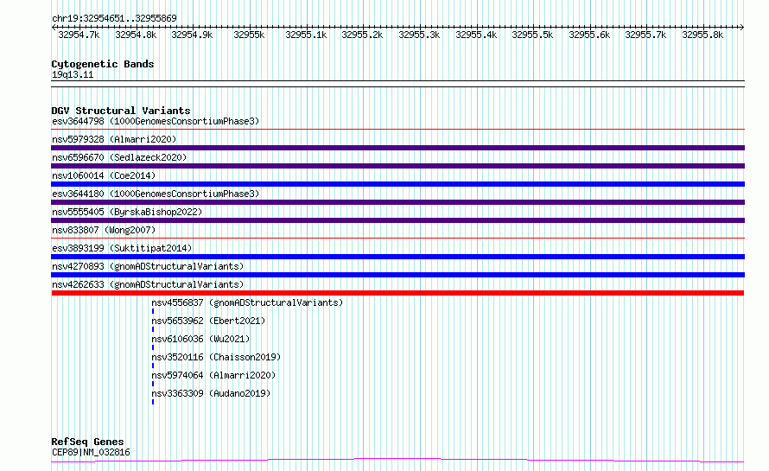Click the 32955.1k ruler tick label
The width and height of the screenshot is (769, 471).
[306, 35]
